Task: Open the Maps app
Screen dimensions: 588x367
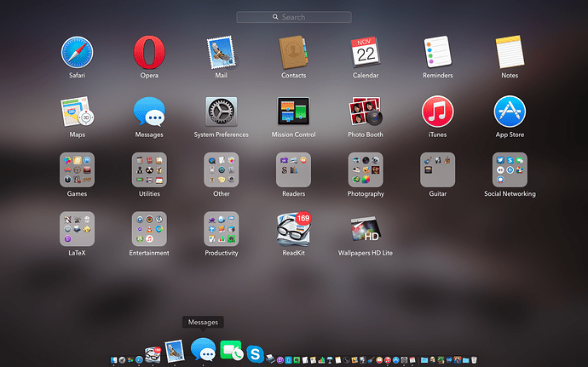Action: (77, 112)
